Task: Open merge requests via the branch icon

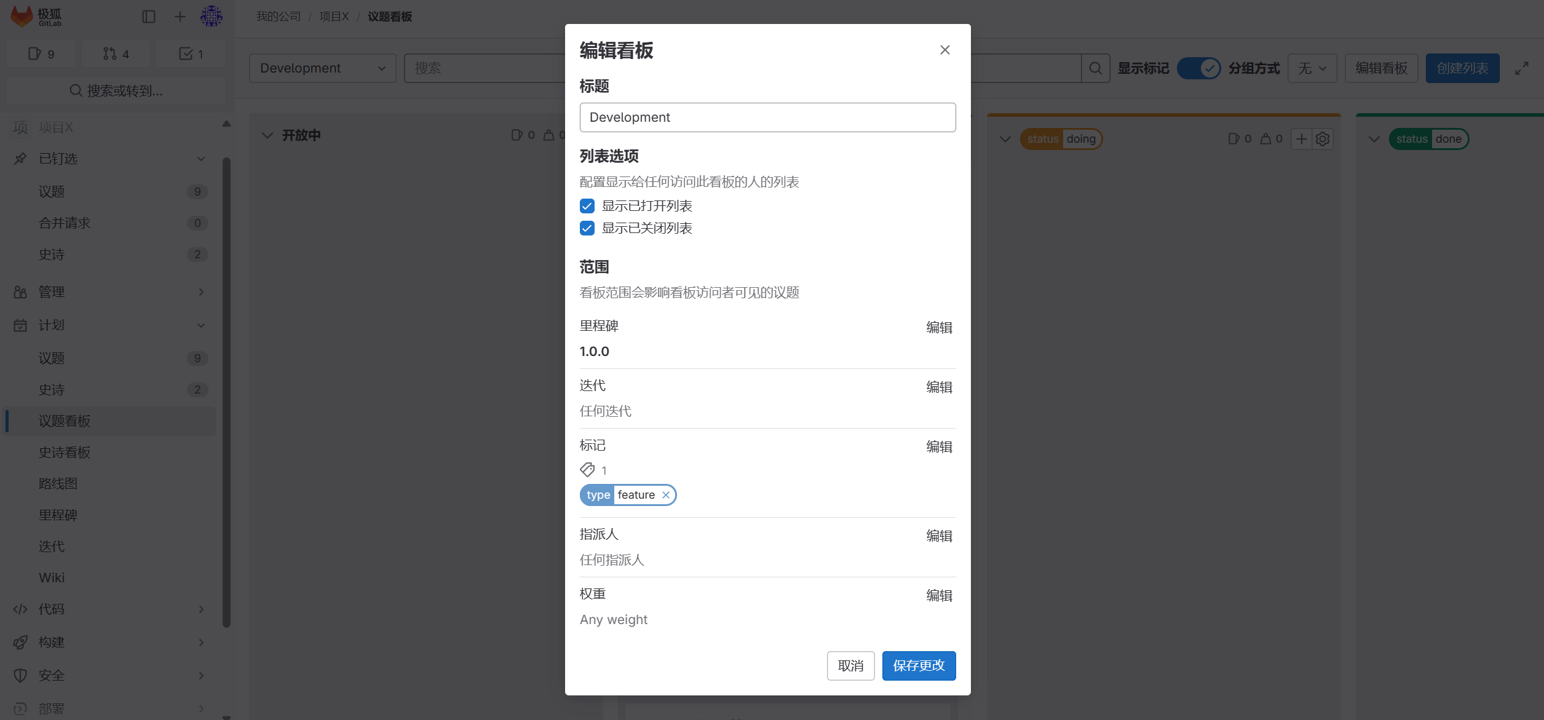Action: (x=116, y=53)
